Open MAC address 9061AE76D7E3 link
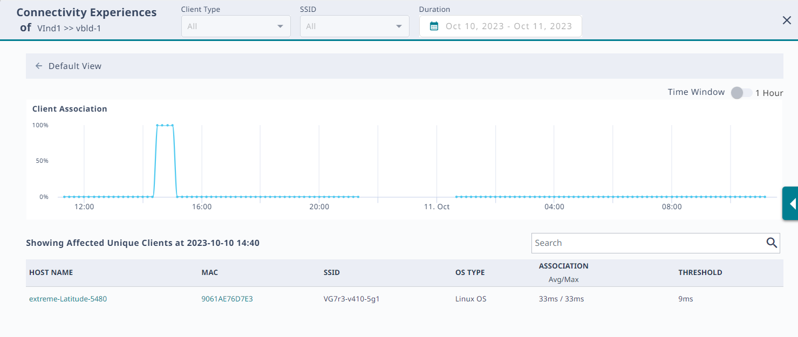The height and width of the screenshot is (337, 798). (x=227, y=299)
